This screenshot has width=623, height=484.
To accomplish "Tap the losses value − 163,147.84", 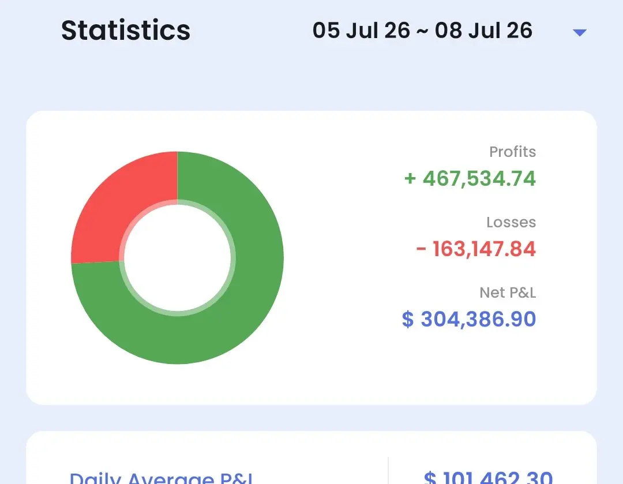I will click(x=476, y=249).
